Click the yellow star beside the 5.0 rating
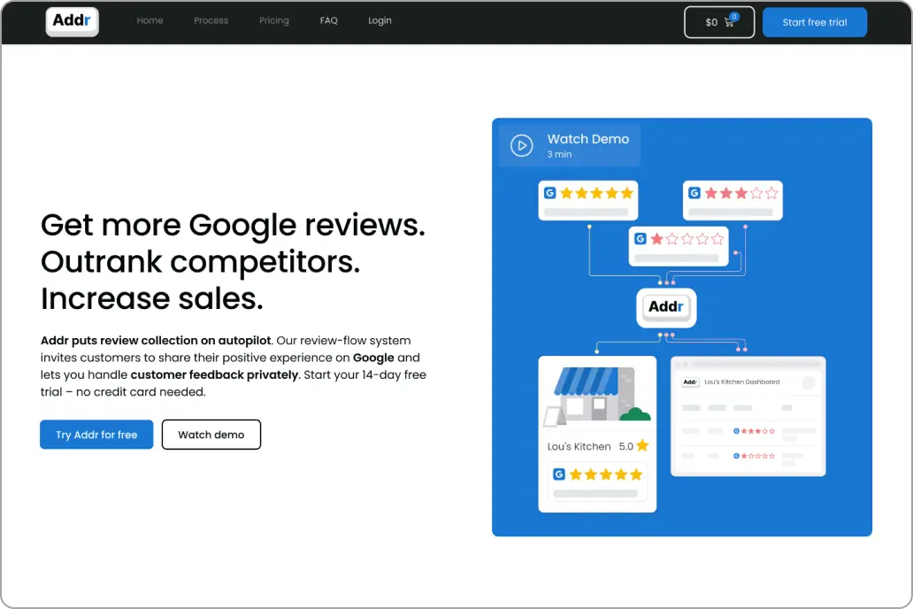913x609 pixels. [642, 446]
